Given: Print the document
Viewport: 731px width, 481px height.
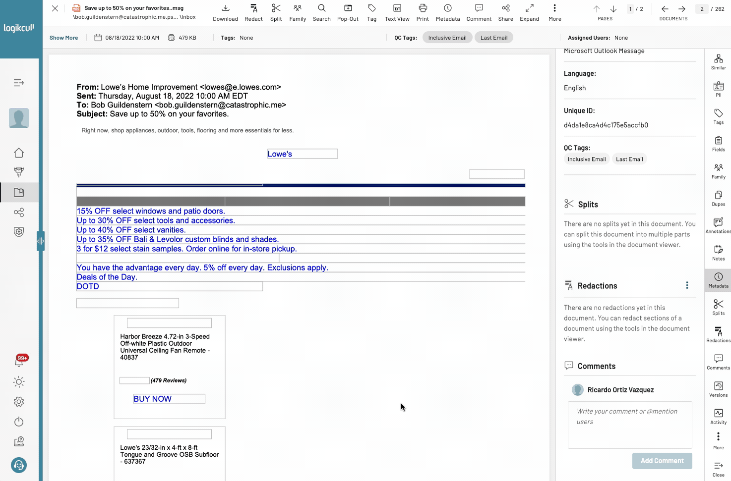Looking at the screenshot, I should [423, 13].
